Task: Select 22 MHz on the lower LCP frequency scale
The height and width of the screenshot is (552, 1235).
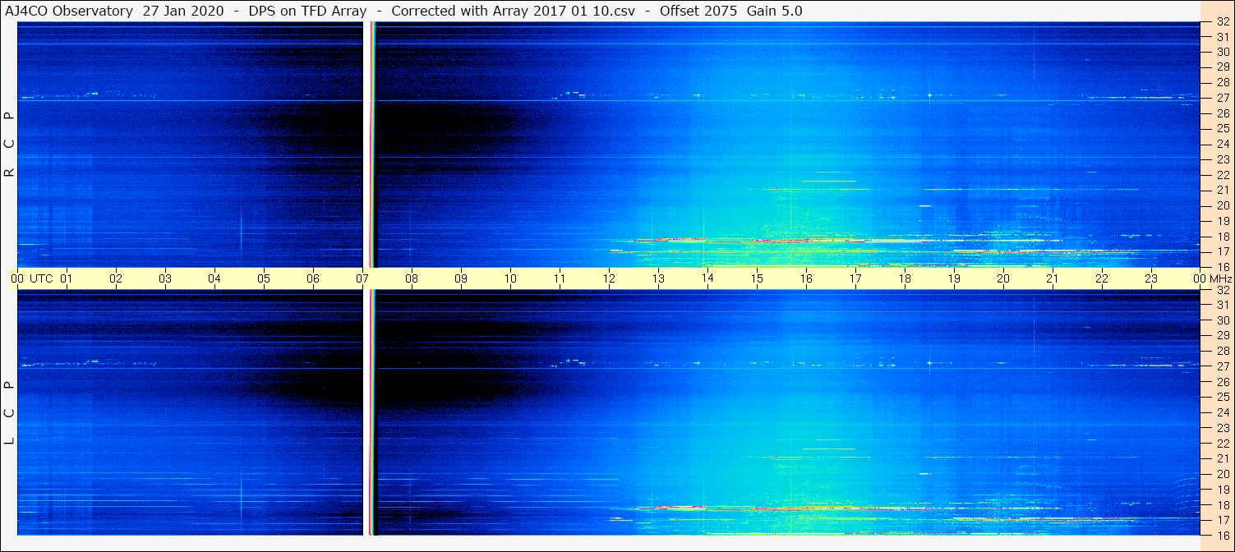Action: [1222, 444]
